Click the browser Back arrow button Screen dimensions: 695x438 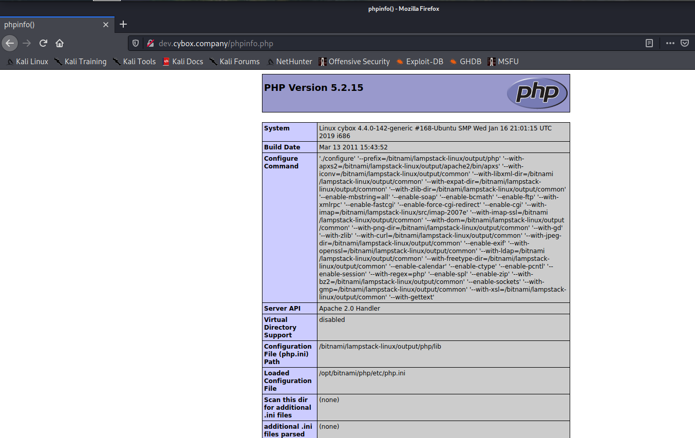(10, 43)
